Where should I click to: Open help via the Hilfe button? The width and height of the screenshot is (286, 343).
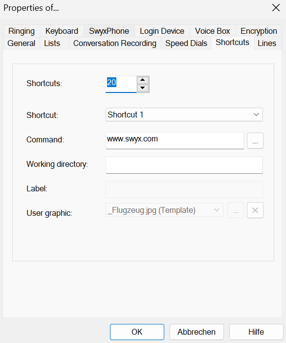click(x=256, y=332)
